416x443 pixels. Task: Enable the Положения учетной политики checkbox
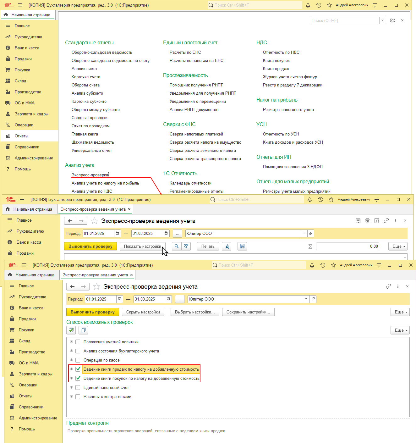pos(78,342)
